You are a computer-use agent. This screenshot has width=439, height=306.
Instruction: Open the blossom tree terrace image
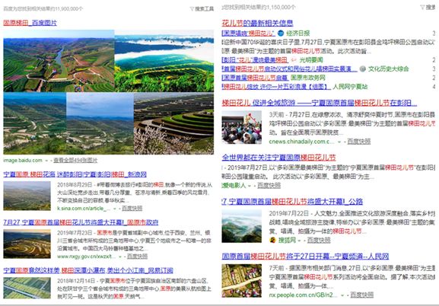point(173,123)
